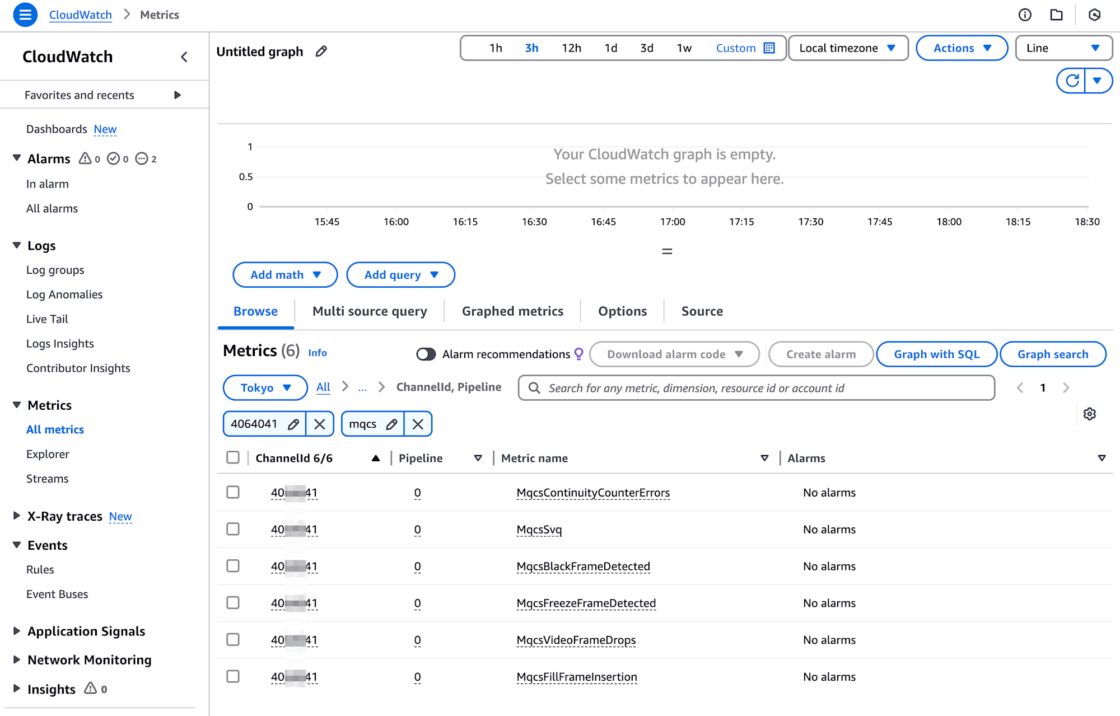The height and width of the screenshot is (716, 1120).
Task: Click the metrics search input field
Action: 756,387
